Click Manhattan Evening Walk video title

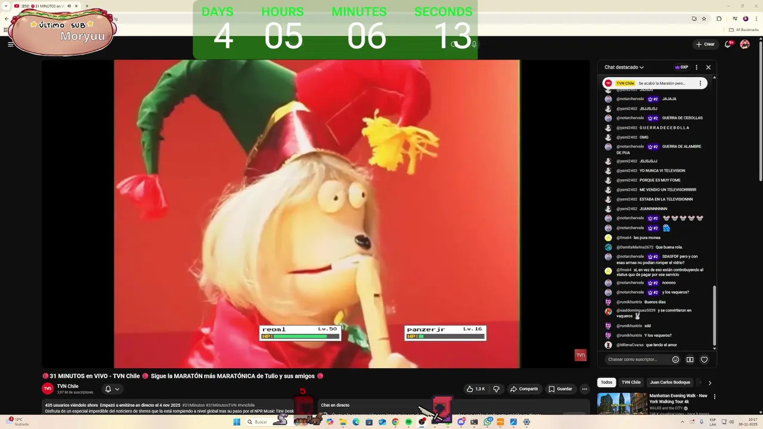coord(678,399)
